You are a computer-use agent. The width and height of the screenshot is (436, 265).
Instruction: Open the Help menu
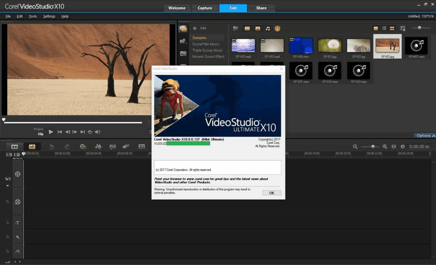coord(65,16)
